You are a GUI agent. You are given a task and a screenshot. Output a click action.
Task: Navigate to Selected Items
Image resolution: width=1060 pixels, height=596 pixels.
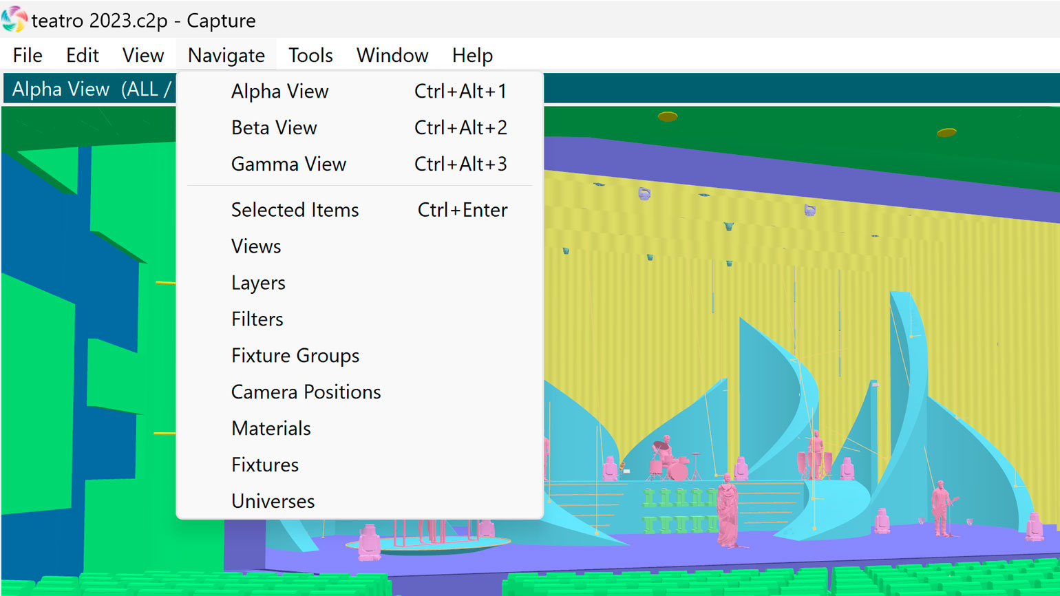[x=295, y=210]
